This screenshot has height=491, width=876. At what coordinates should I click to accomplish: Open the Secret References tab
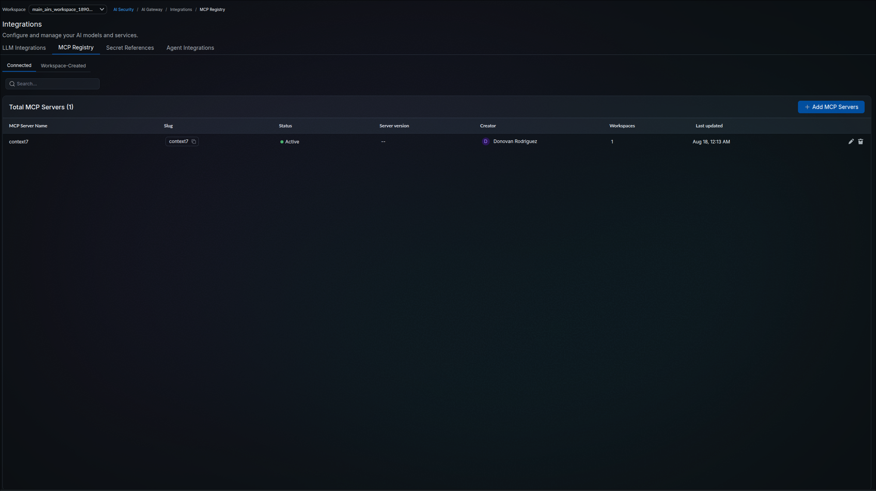(130, 48)
